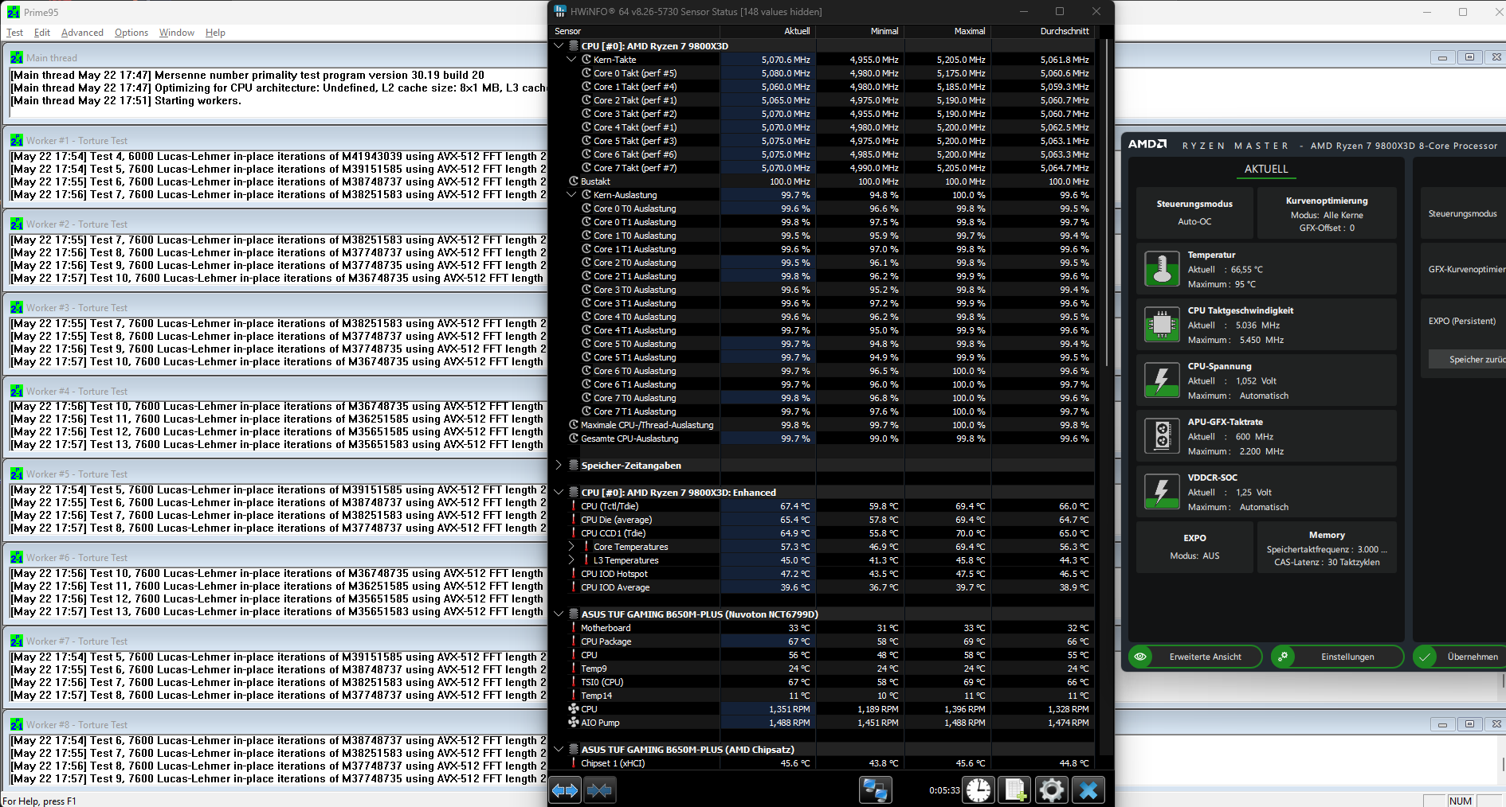Click the green checkmark icon beside Übernehmen
The height and width of the screenshot is (807, 1506).
click(x=1425, y=657)
